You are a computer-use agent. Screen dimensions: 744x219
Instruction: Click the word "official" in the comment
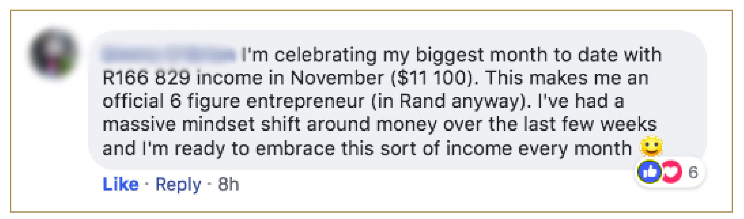tap(133, 101)
